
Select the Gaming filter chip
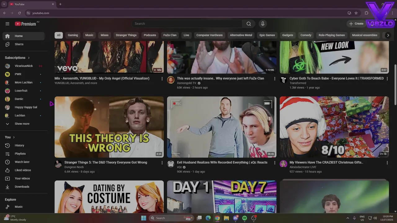pos(73,35)
